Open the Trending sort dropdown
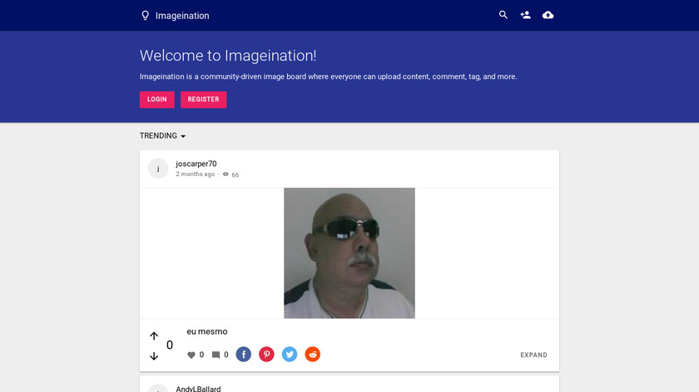 click(x=163, y=136)
